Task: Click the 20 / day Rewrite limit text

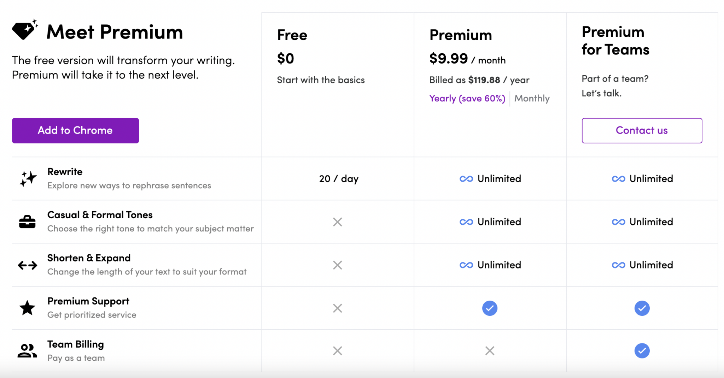Action: 339,179
